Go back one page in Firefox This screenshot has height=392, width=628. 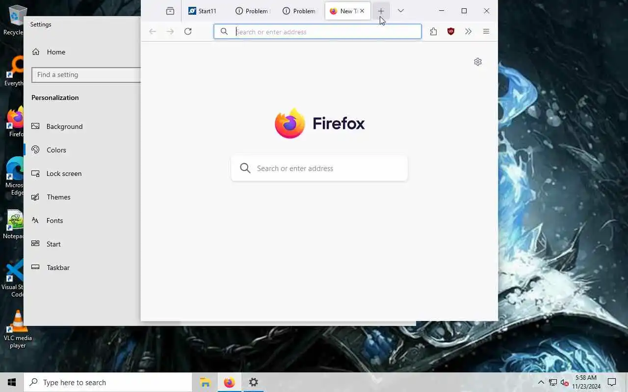[153, 31]
